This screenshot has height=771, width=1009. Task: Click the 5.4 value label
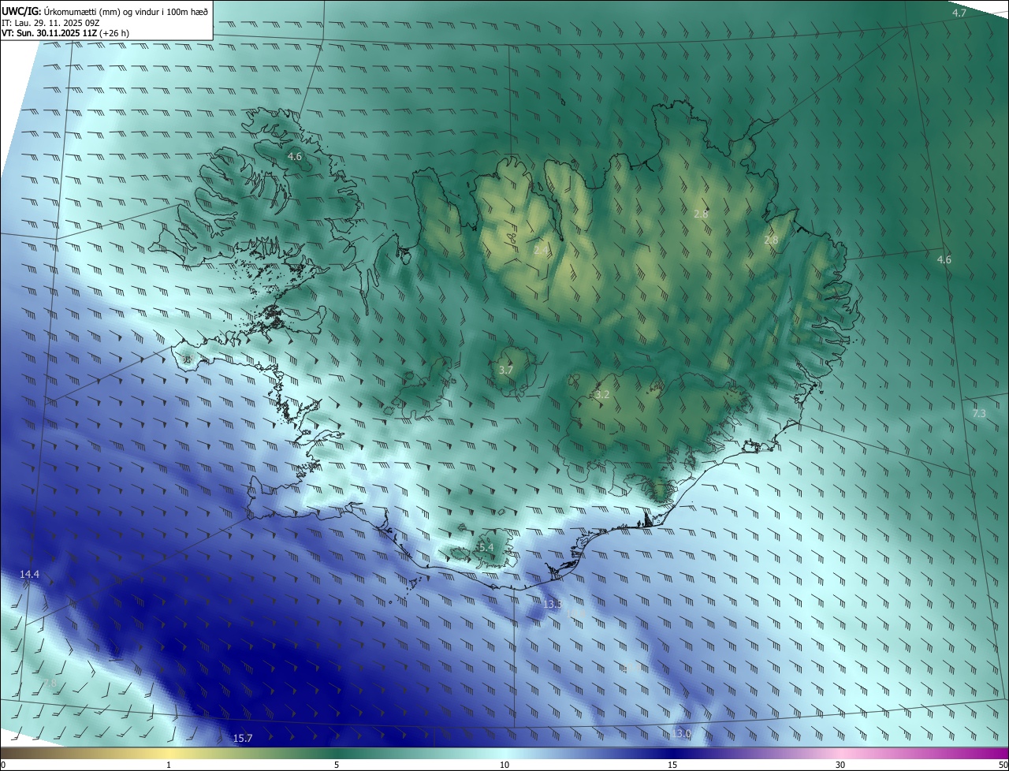pos(486,547)
